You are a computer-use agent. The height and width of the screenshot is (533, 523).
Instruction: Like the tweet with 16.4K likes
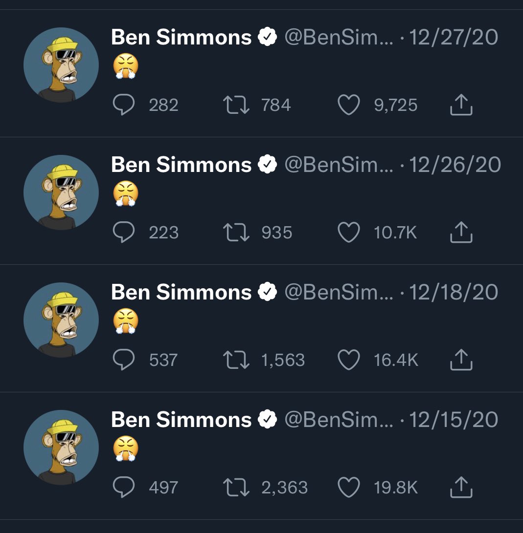[x=349, y=360]
